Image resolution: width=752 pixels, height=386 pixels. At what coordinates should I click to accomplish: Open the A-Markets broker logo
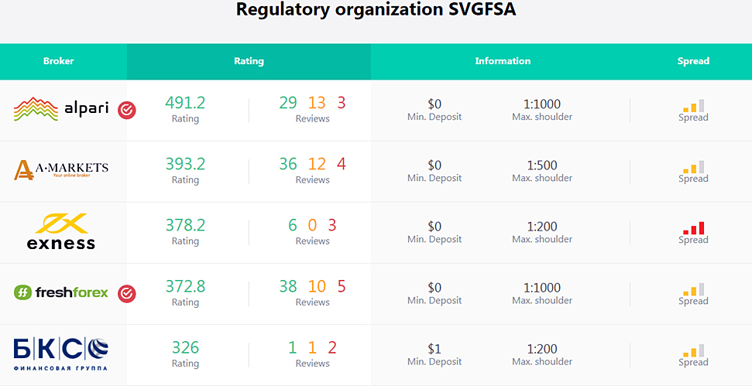61,169
